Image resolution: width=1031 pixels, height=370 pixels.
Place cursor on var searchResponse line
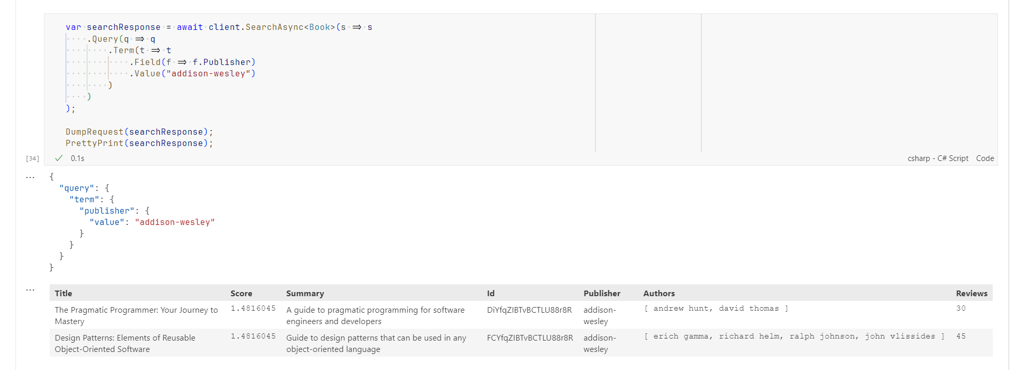click(x=218, y=27)
